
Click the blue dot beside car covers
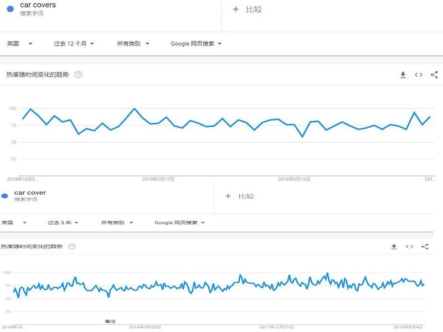point(10,9)
